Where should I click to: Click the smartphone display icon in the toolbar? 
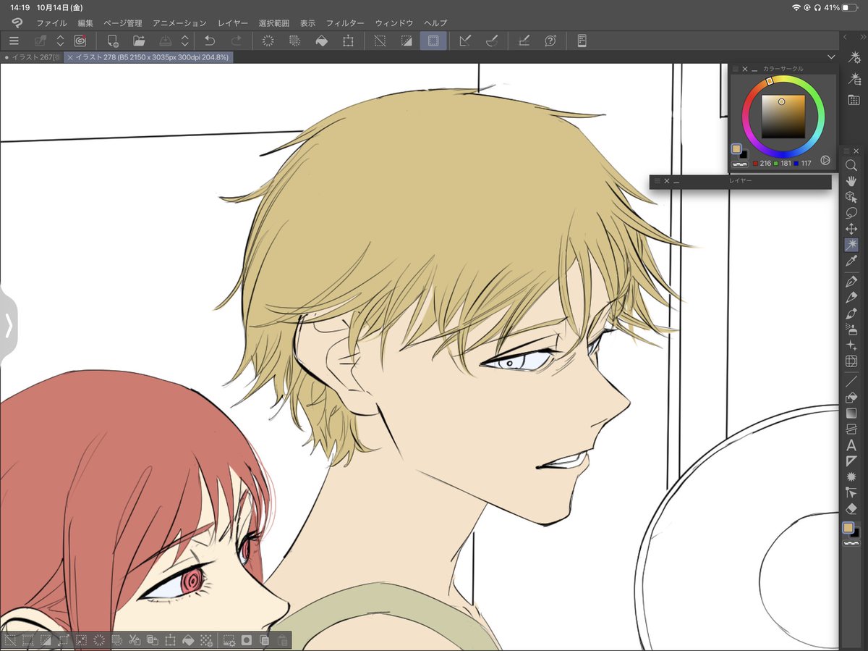[582, 41]
